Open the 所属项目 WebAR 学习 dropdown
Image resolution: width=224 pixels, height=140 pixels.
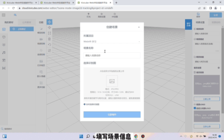pos(112,42)
